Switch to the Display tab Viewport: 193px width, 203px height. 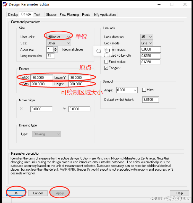coord(13,15)
